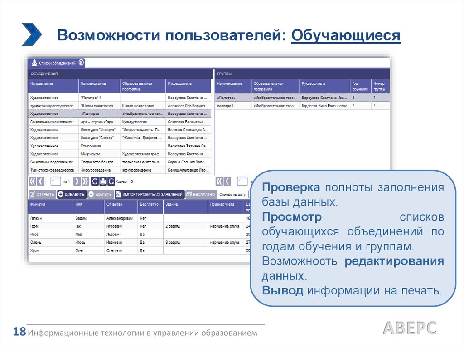
Task: Toggle the Бесплатно button
Action: pos(200,194)
